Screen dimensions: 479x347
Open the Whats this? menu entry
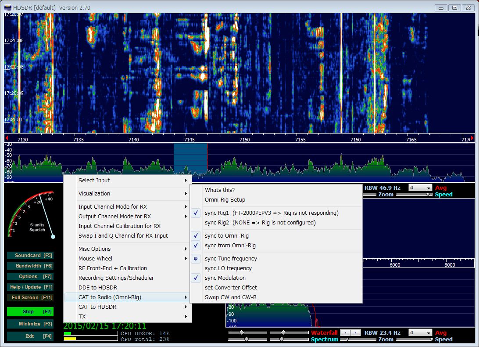click(276, 190)
